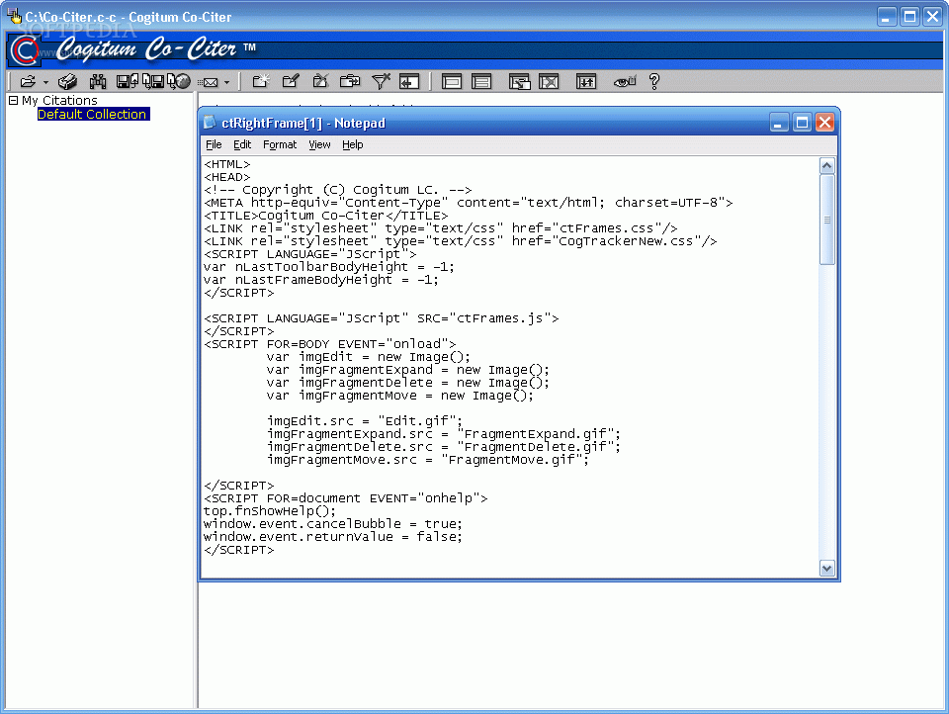
Task: Minimize the Co-Citer main window
Action: click(886, 17)
